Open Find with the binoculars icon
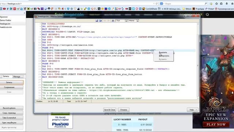Viewport: 234px width, 132px height. (x=113, y=21)
